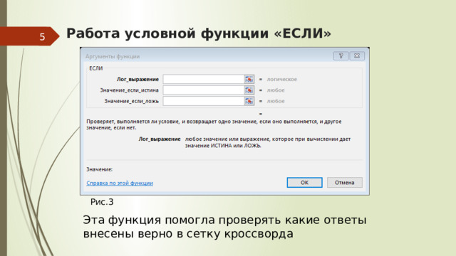Confirm with the OK button
456x256 pixels.
pos(304,183)
